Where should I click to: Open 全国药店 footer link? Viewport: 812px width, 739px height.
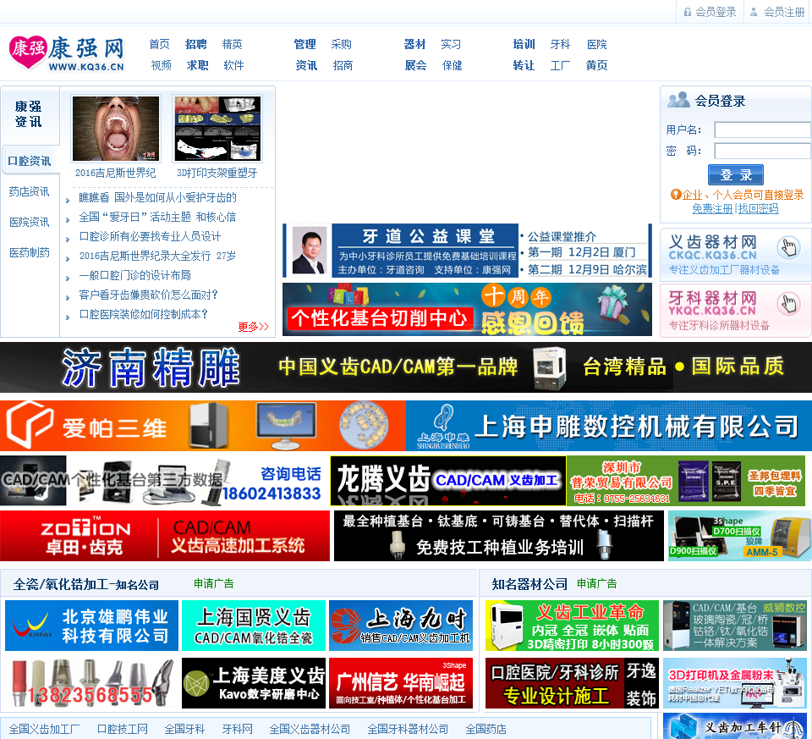486,729
